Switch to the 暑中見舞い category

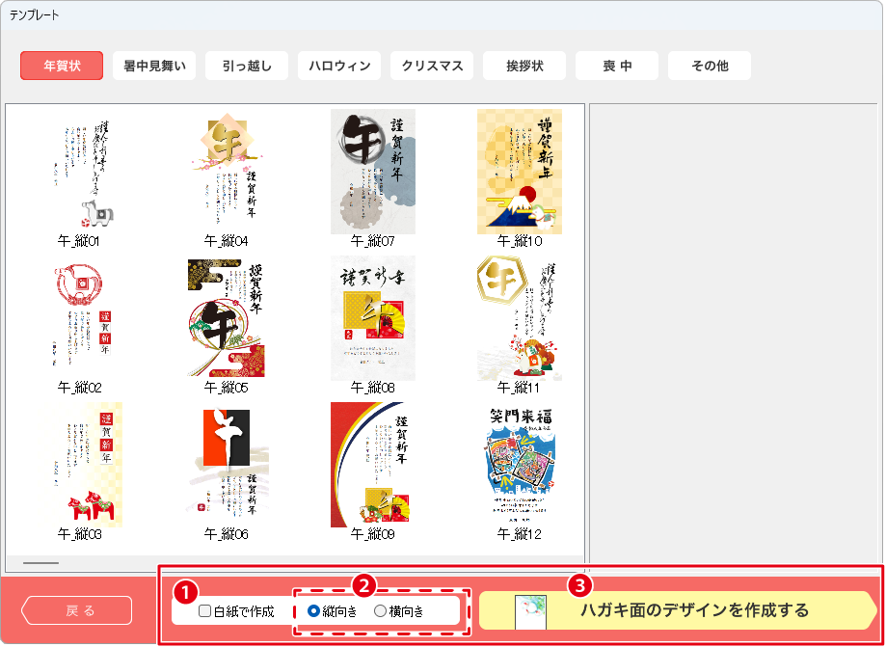(x=154, y=67)
